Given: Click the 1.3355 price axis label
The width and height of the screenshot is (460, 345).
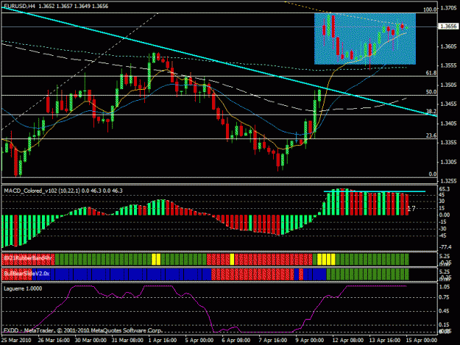Looking at the screenshot, I should (x=449, y=143).
